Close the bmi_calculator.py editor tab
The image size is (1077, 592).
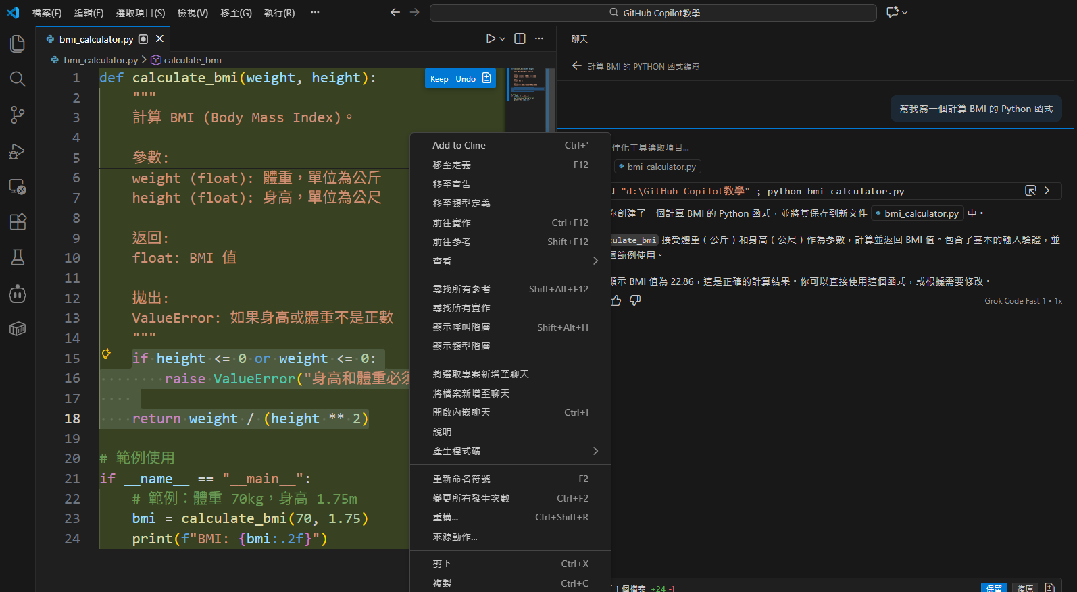159,39
